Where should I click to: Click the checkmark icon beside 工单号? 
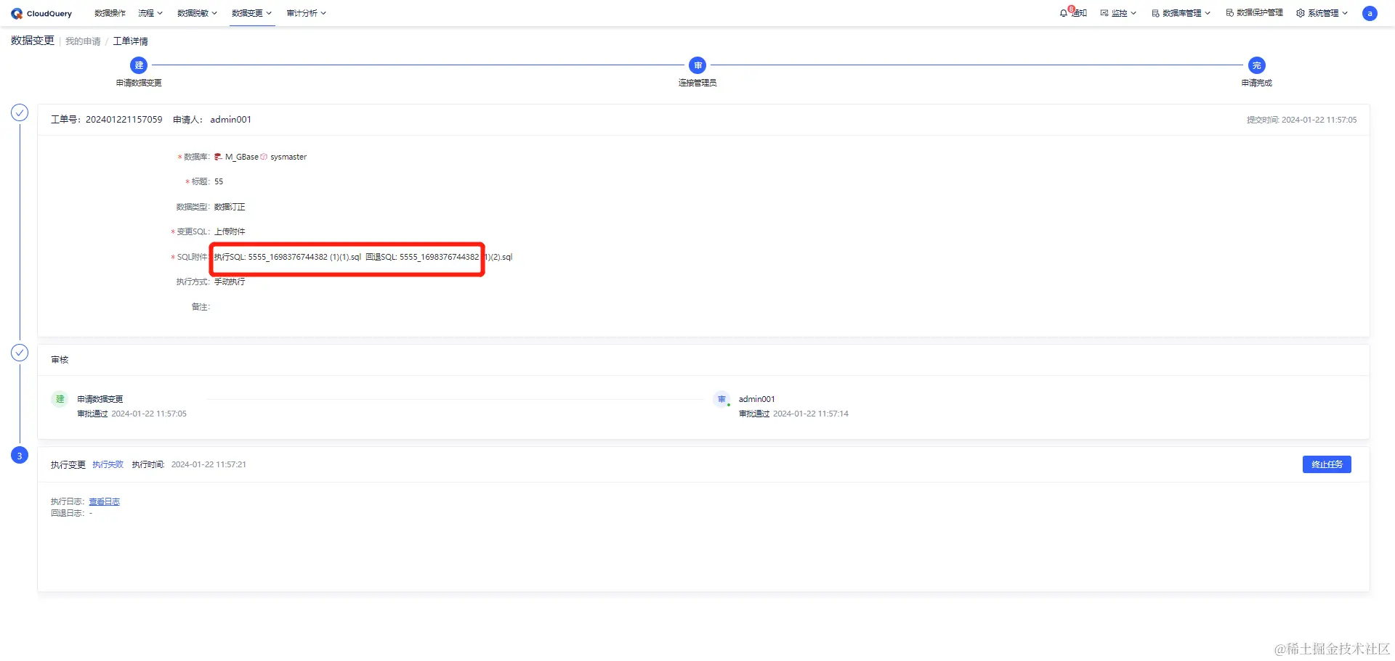20,112
